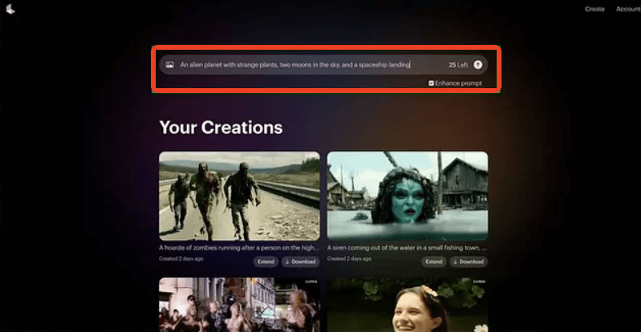The height and width of the screenshot is (332, 641).
Task: Submit prompt with the up-arrow icon
Action: click(x=478, y=64)
